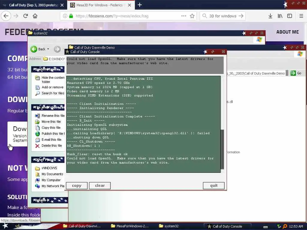Click the clear button in console
Image resolution: width=307 pixels, height=230 pixels.
[100, 186]
